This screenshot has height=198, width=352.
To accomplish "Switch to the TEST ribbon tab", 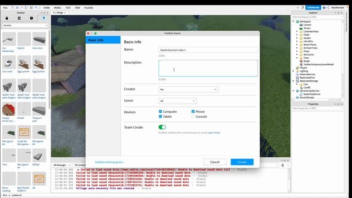I will (x=68, y=8).
